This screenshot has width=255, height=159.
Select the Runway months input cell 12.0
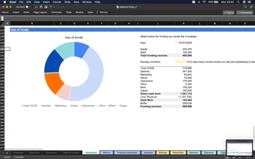[184, 62]
